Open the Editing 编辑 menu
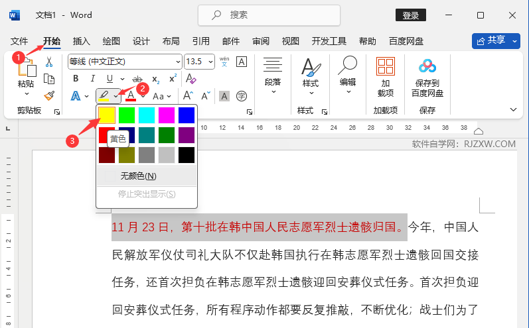This screenshot has height=328, width=529. (x=348, y=76)
